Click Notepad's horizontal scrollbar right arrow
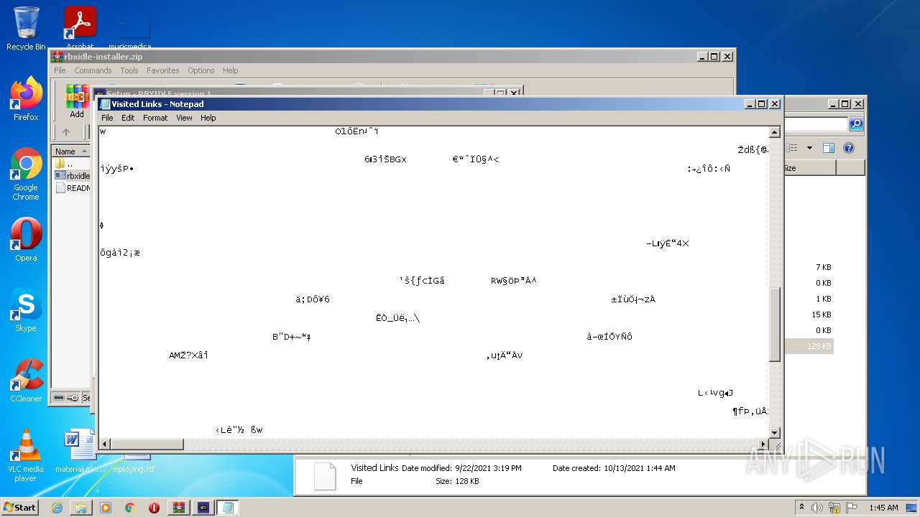This screenshot has height=517, width=920. point(764,444)
